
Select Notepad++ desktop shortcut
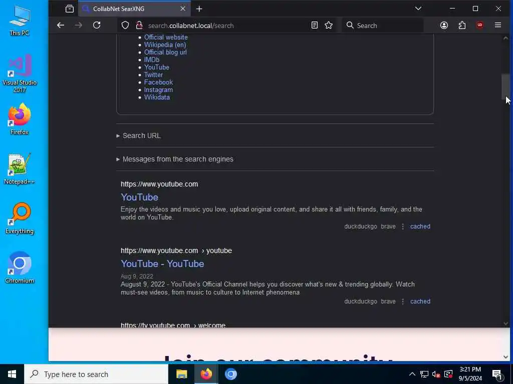(x=20, y=169)
